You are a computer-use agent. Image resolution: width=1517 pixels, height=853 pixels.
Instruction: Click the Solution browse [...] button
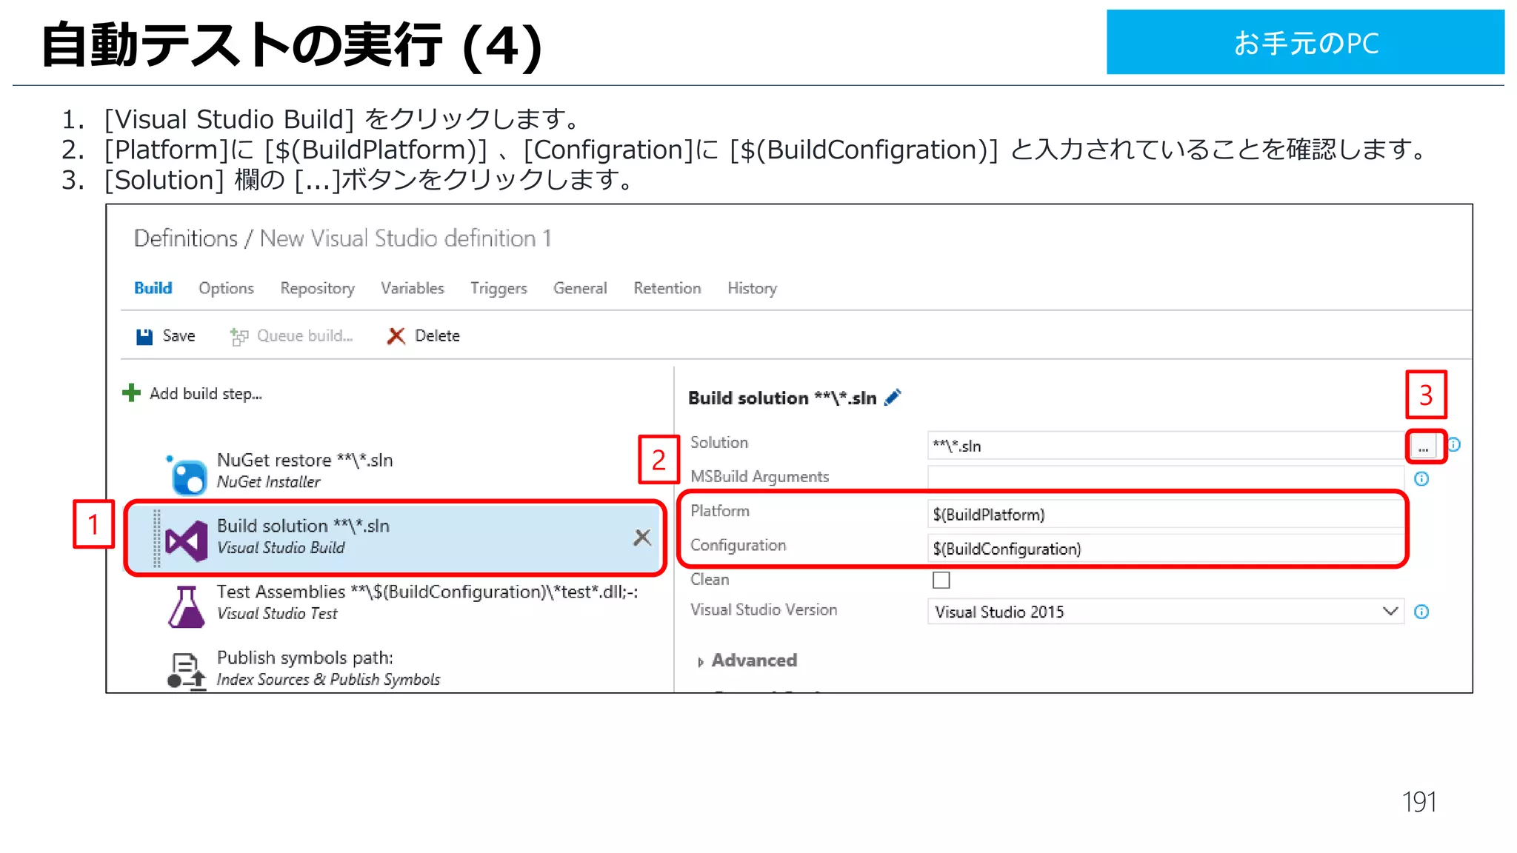click(x=1423, y=446)
